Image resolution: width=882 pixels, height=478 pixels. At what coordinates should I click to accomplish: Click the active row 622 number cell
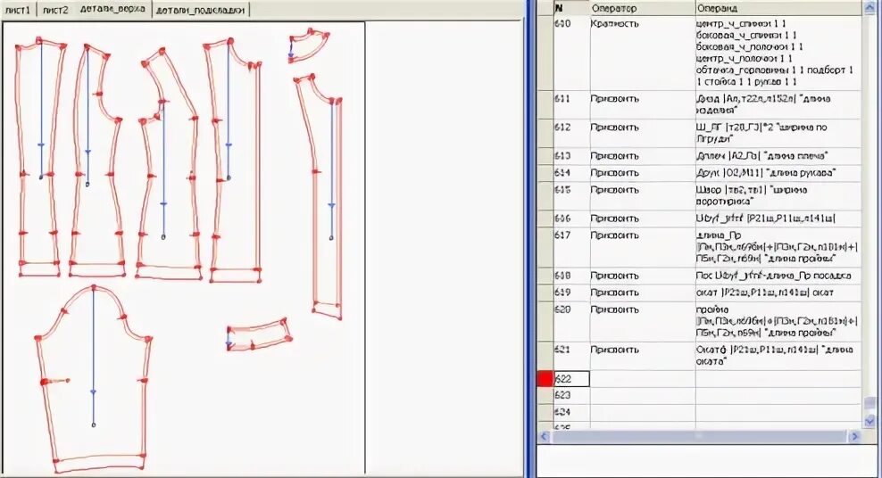point(571,379)
